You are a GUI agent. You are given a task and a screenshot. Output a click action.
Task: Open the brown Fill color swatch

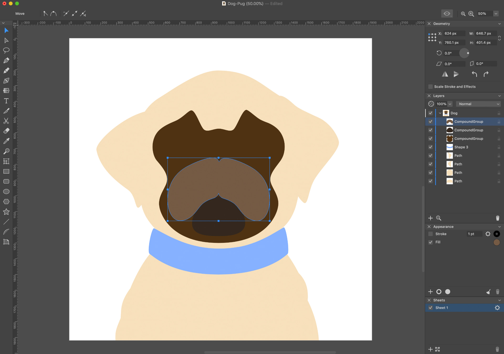click(x=496, y=242)
